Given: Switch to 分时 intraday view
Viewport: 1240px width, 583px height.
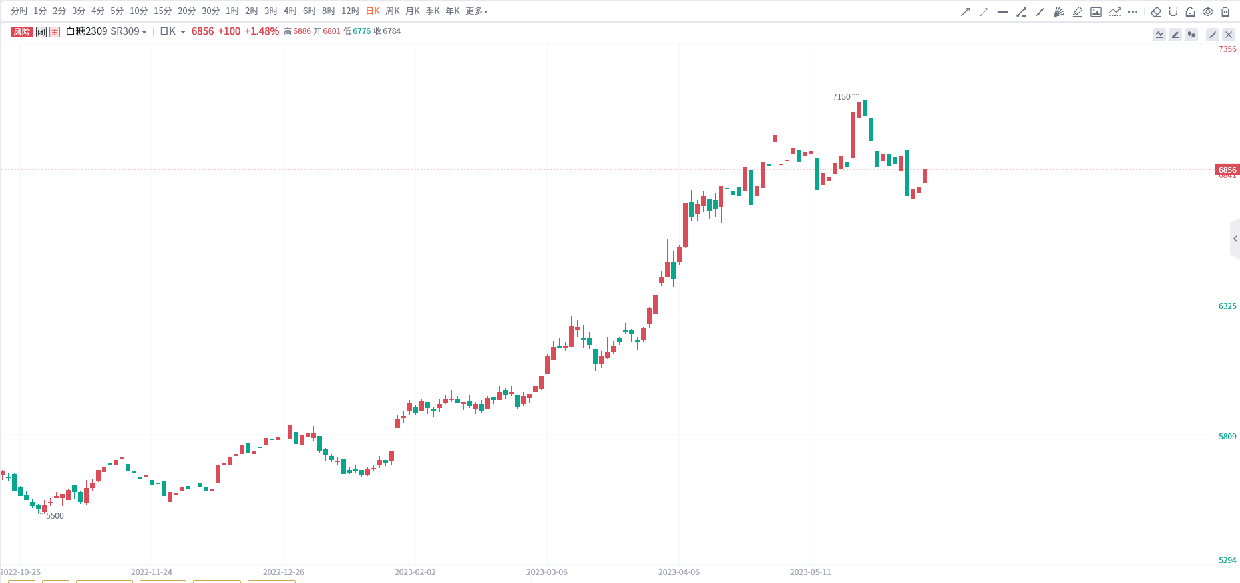Looking at the screenshot, I should coord(19,11).
